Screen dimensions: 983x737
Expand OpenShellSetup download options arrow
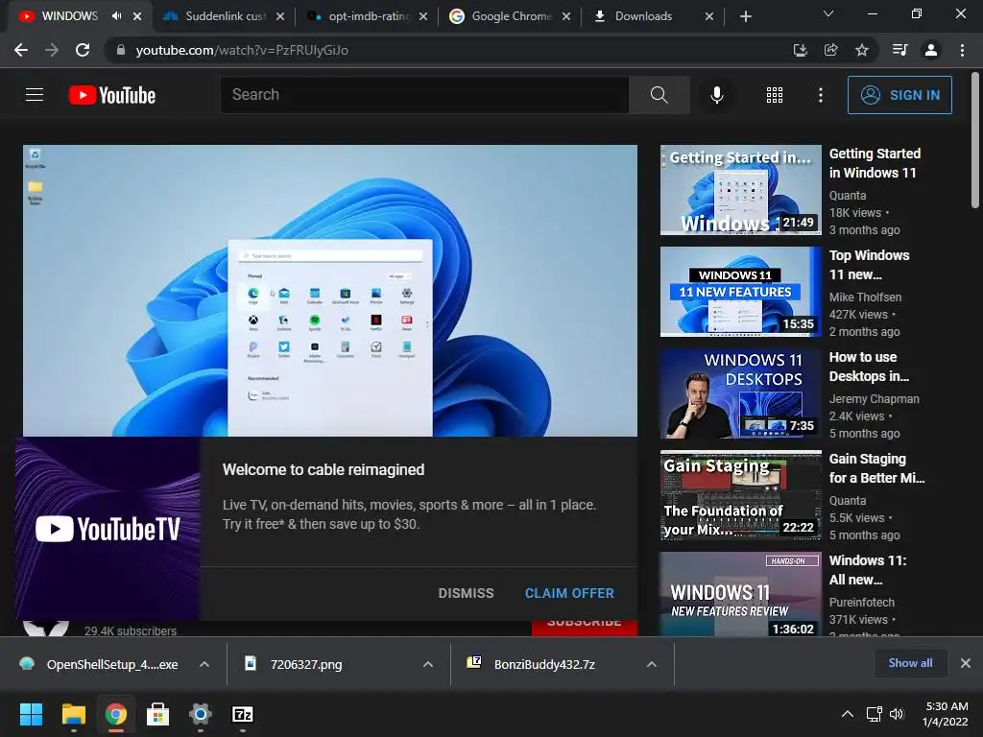(204, 664)
